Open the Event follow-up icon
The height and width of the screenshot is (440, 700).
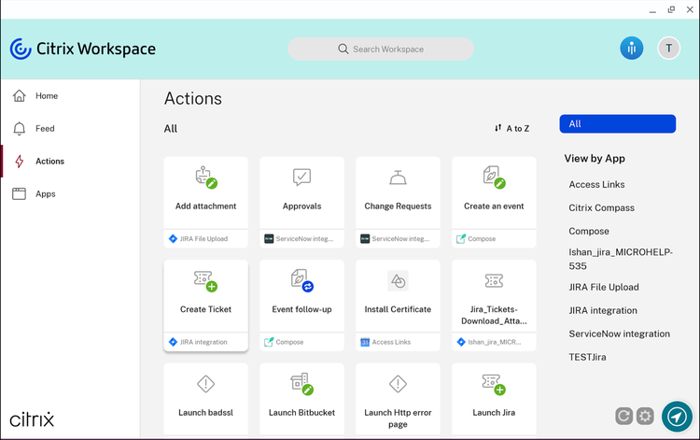point(301,280)
